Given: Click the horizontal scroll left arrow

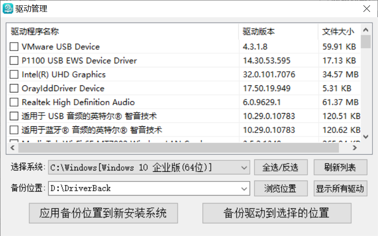Looking at the screenshot, I should click(x=13, y=148).
